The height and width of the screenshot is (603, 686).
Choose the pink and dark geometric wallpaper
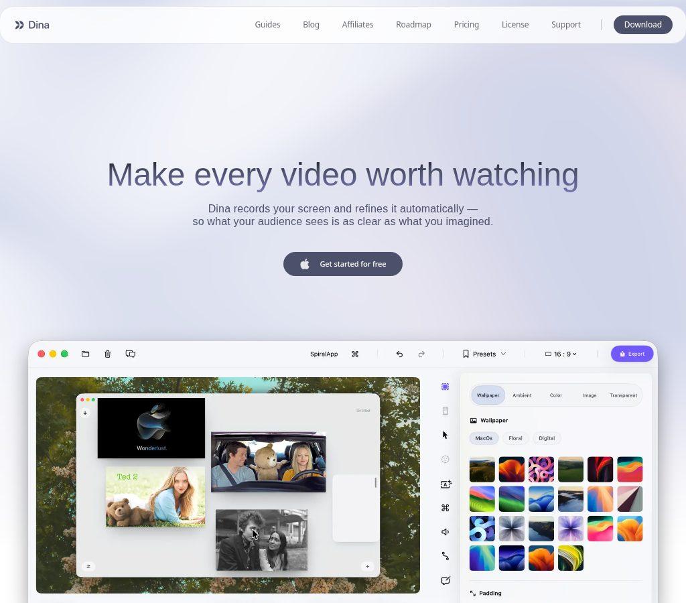point(630,499)
